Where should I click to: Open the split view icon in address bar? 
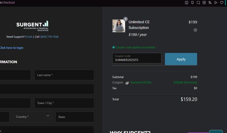tap(187, 2)
